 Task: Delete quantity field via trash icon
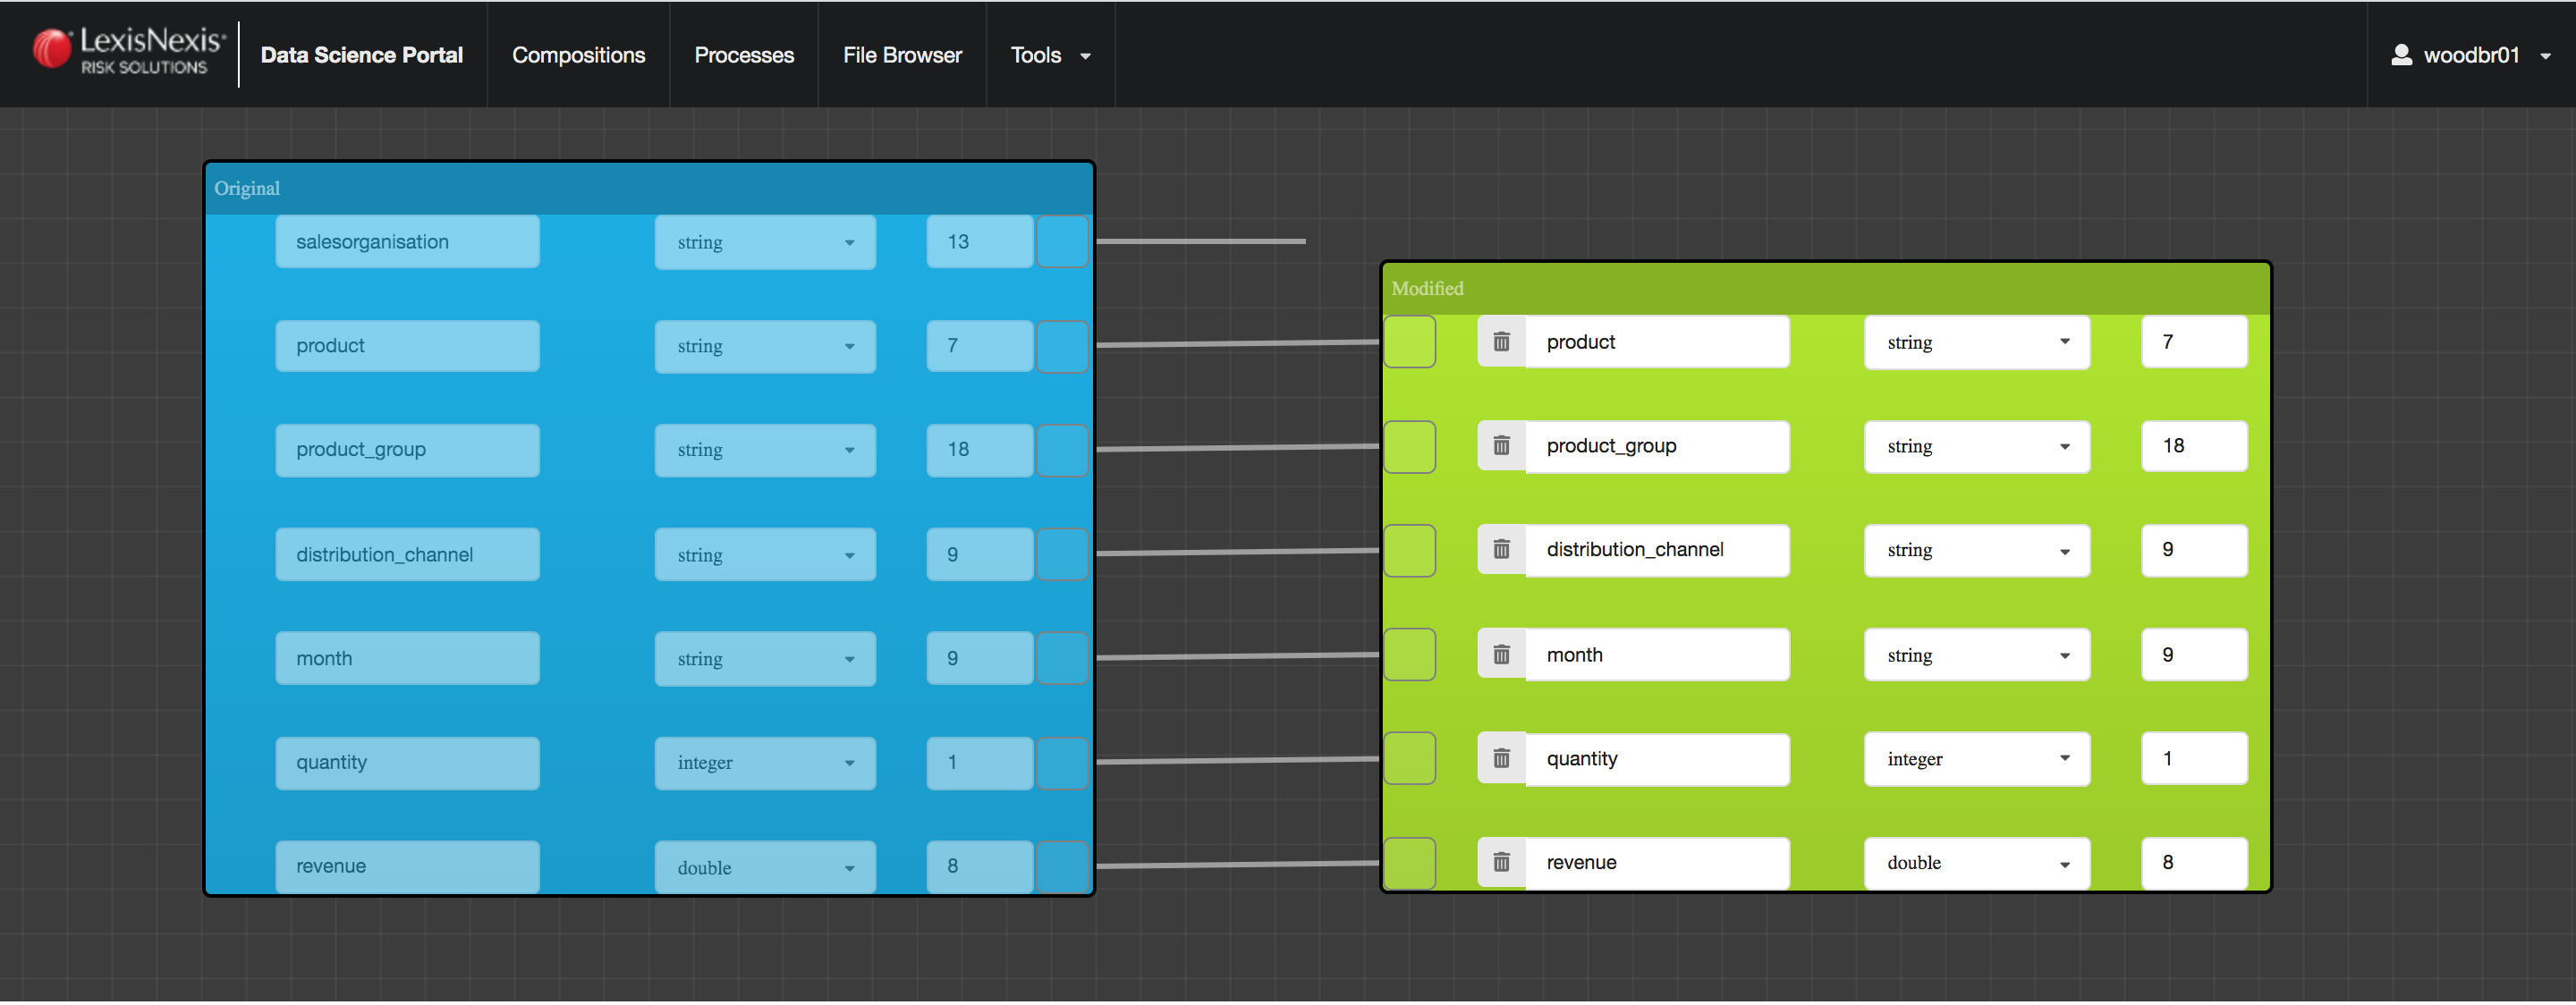(x=1501, y=759)
